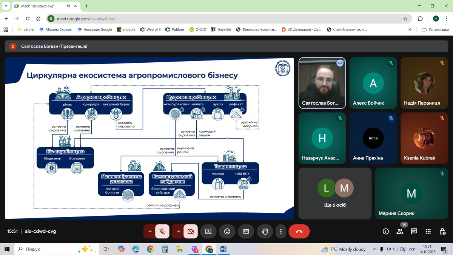This screenshot has height=255, width=453.
Task: Show the people participants list
Action: pyautogui.click(x=400, y=231)
